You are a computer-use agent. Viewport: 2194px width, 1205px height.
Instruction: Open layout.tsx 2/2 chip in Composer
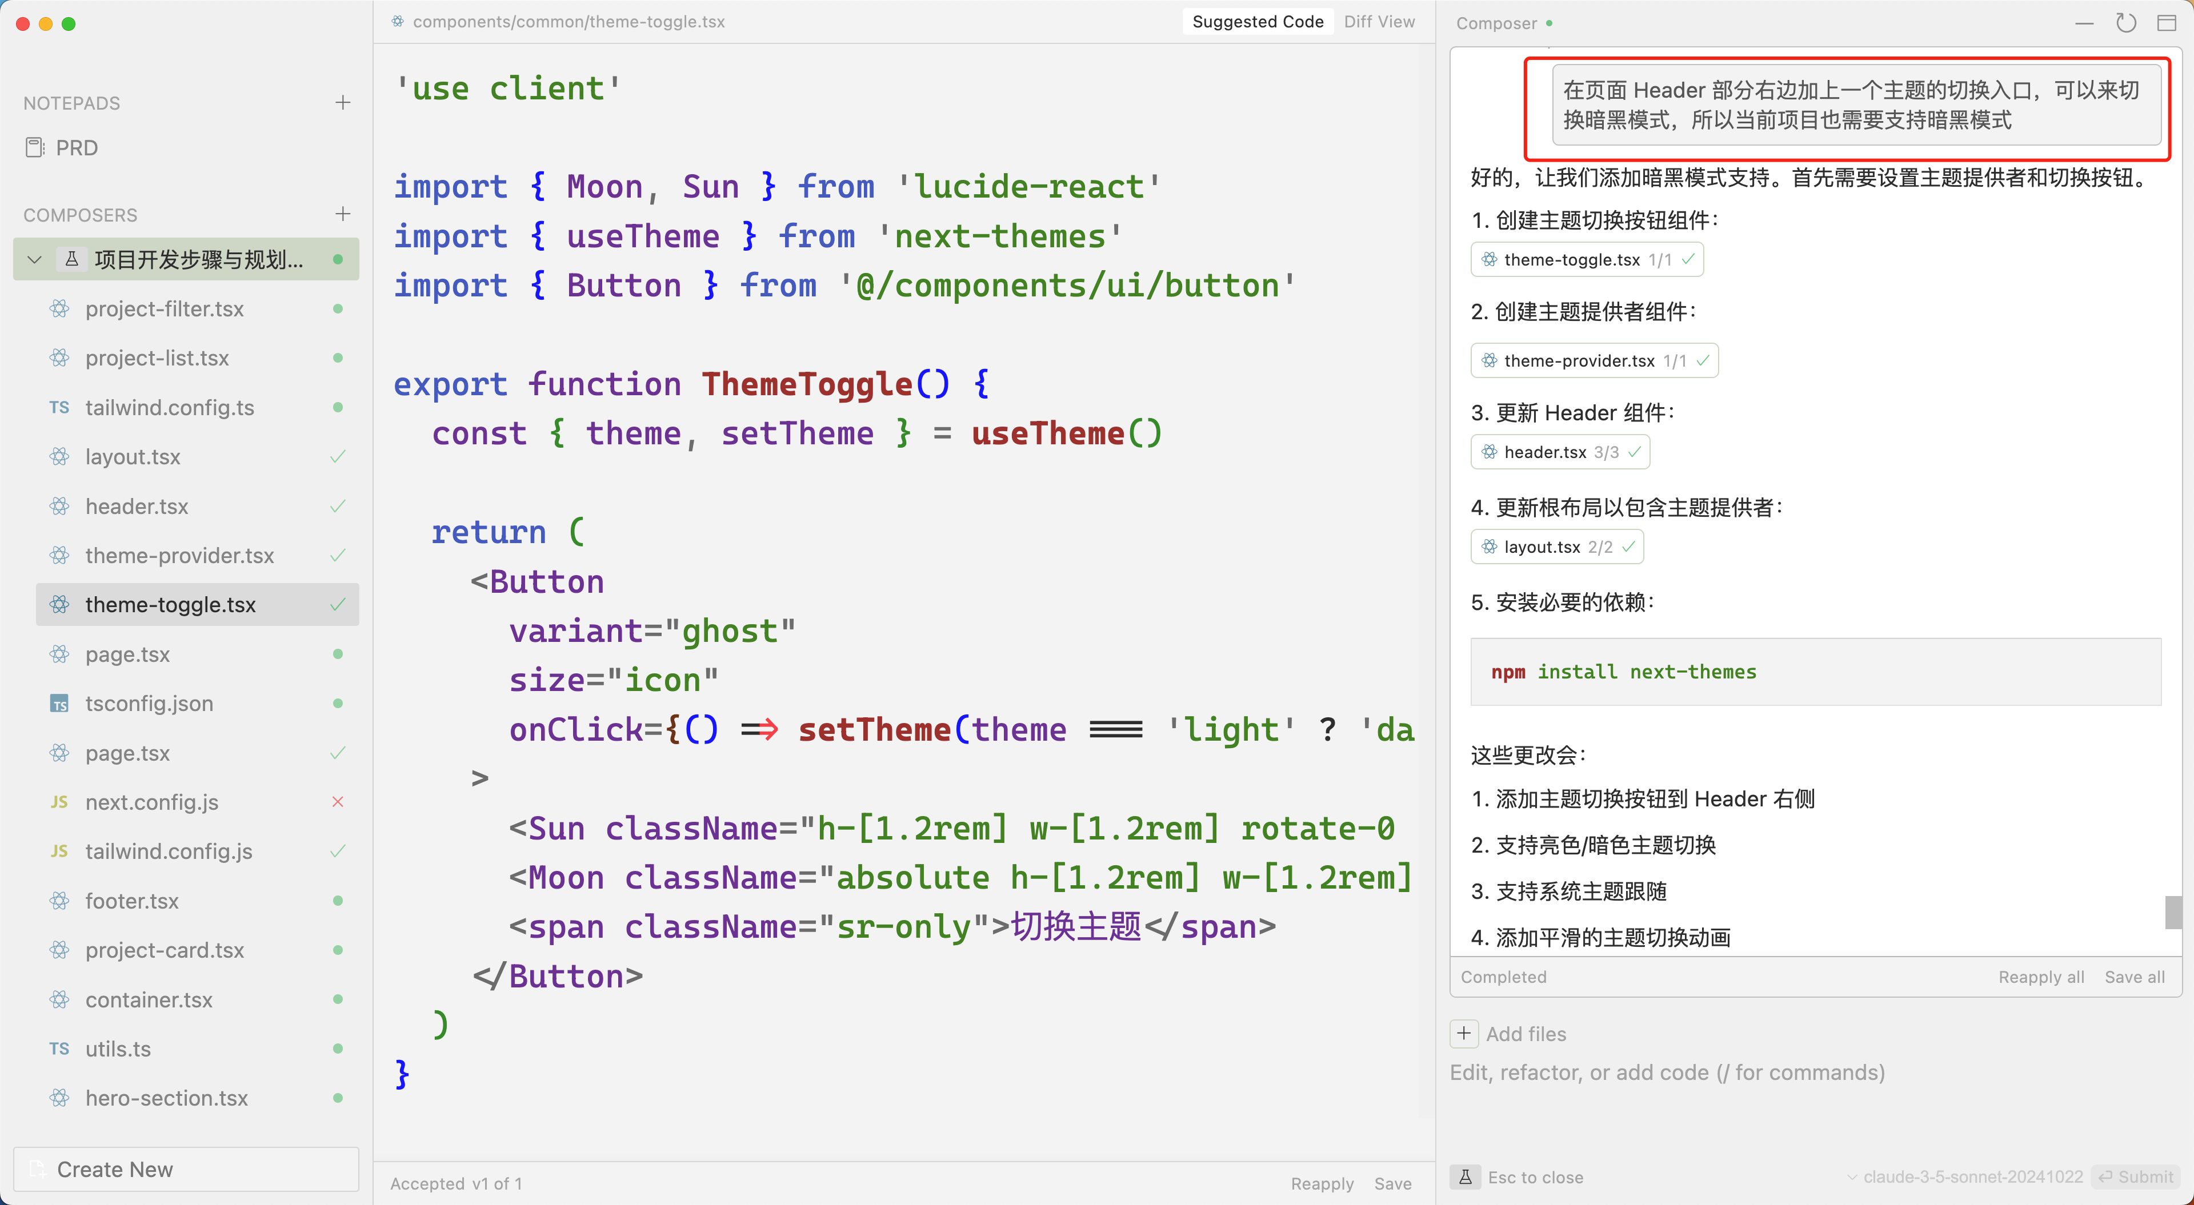point(1557,547)
